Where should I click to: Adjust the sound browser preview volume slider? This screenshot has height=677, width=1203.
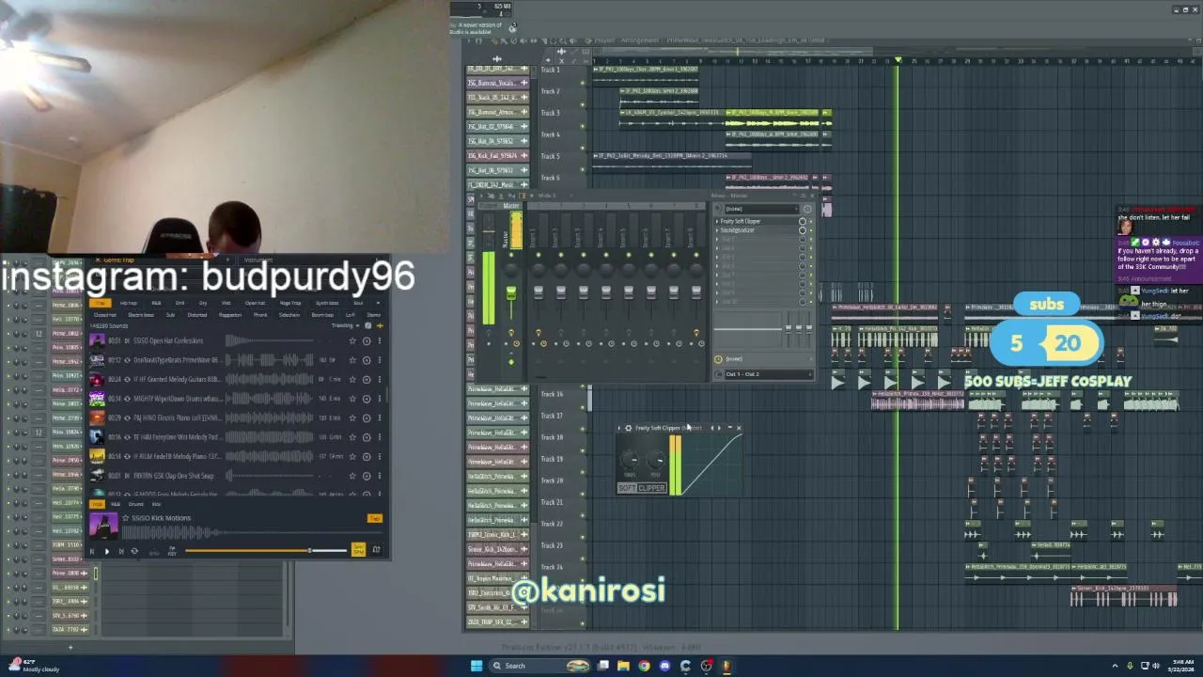coord(265,551)
